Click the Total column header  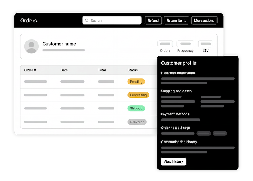(x=102, y=70)
